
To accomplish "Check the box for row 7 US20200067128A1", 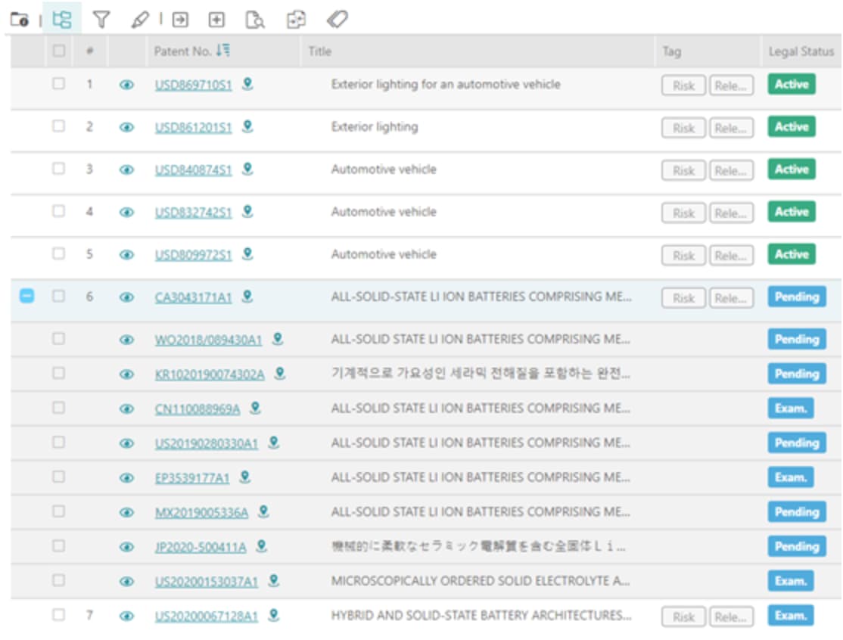I will [58, 615].
